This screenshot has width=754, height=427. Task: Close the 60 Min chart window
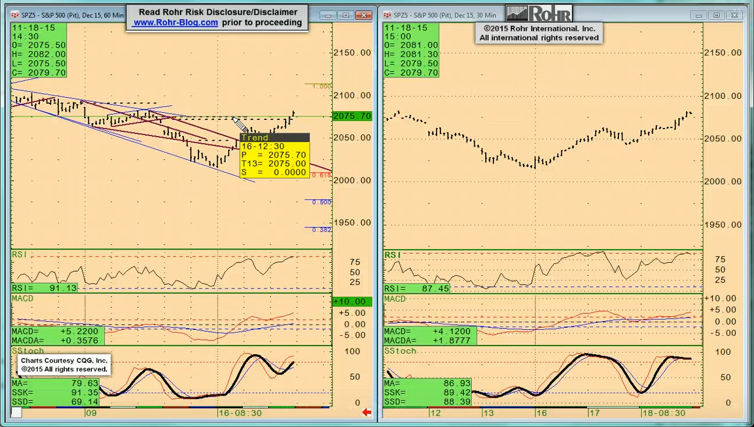coord(364,15)
